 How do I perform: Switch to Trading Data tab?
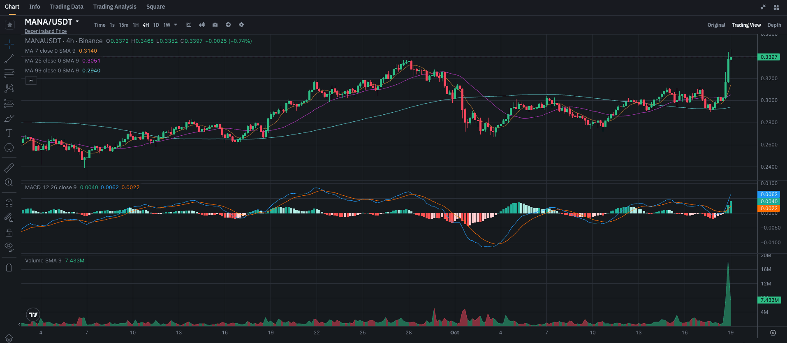coord(67,7)
